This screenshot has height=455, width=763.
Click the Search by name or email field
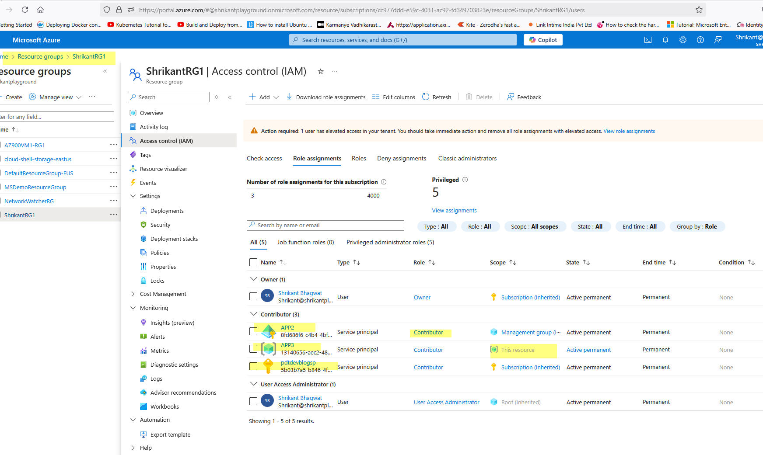click(x=325, y=226)
